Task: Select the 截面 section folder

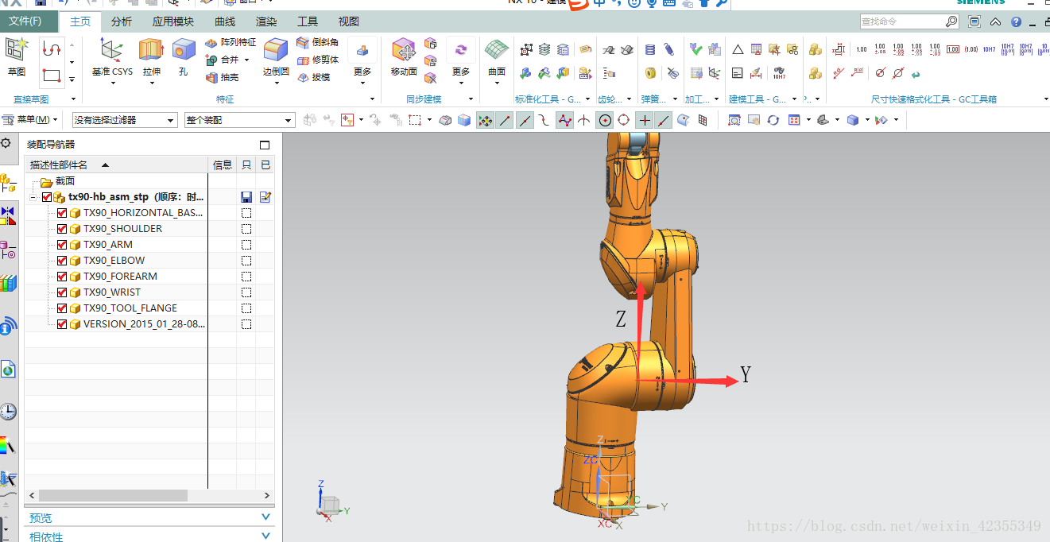Action: click(x=58, y=181)
